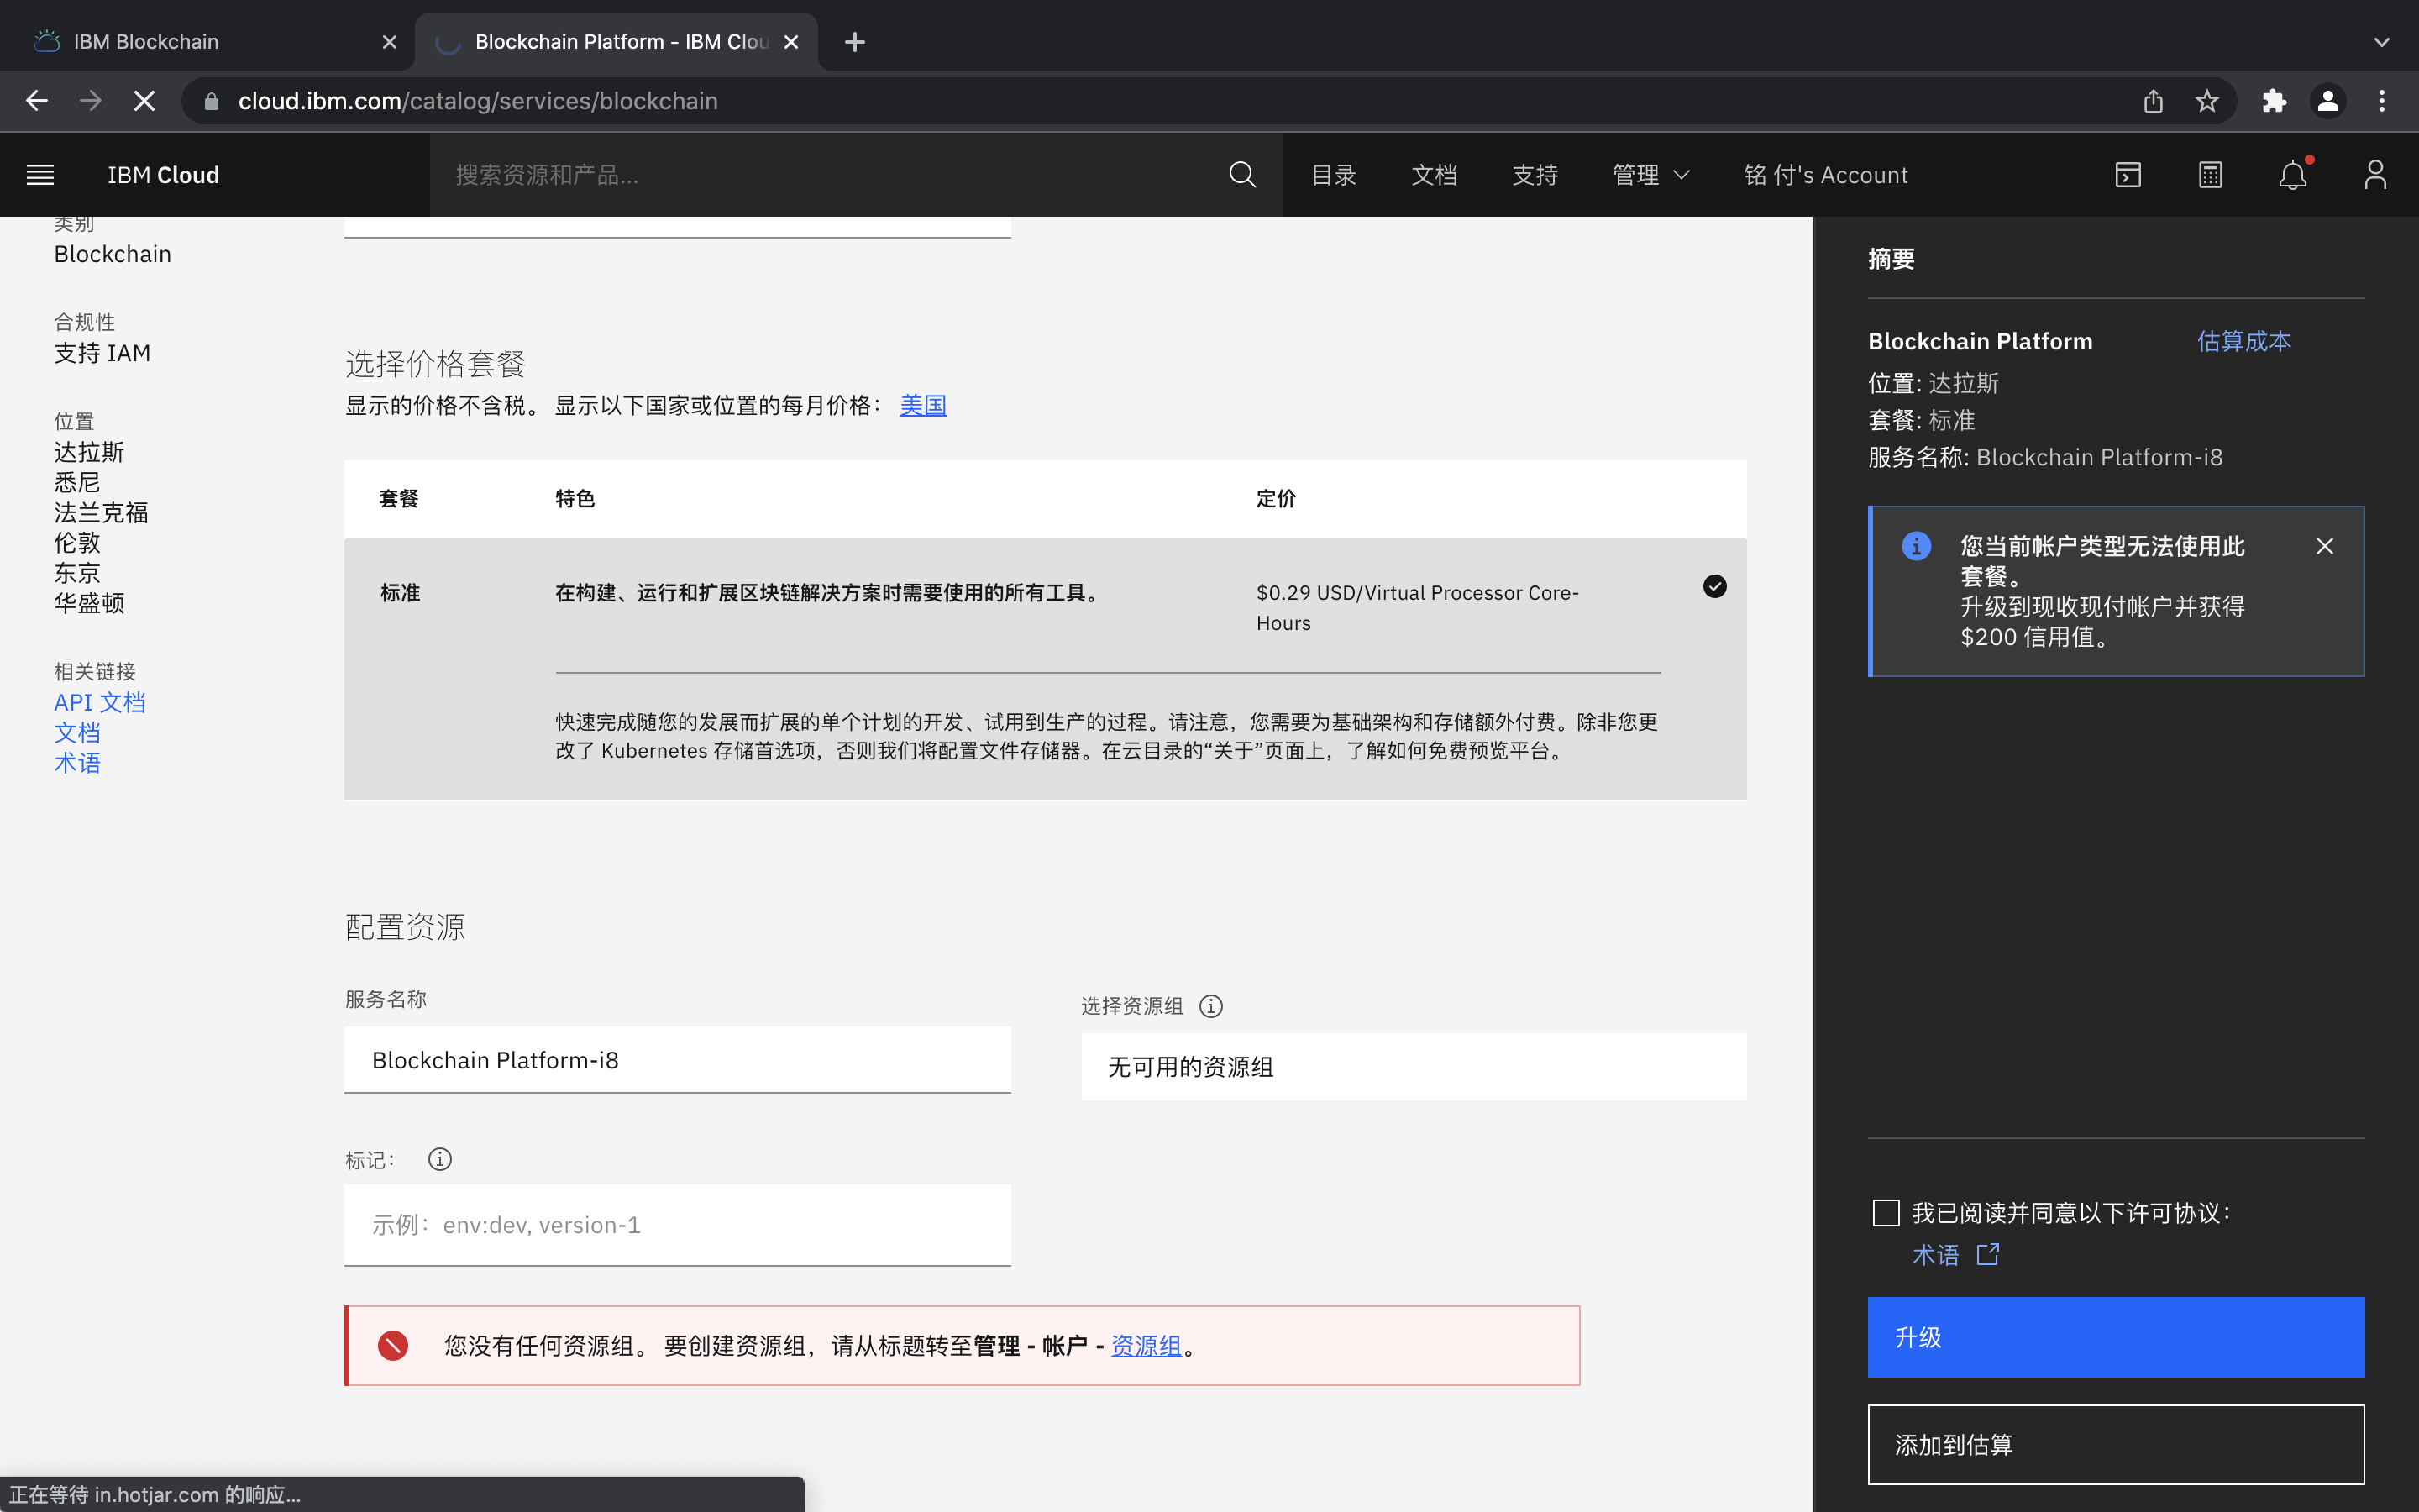Click the 特色 column header
The height and width of the screenshot is (1512, 2419).
pos(575,498)
